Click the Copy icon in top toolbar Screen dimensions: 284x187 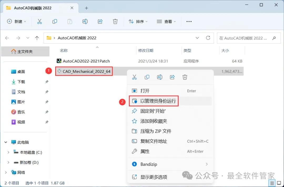coord(54,22)
